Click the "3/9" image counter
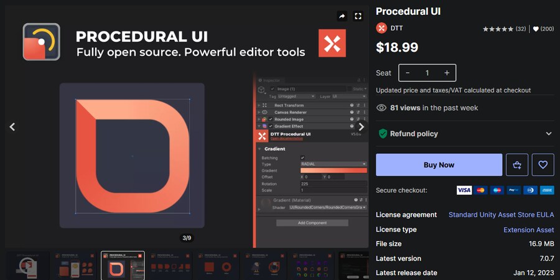This screenshot has height=280, width=560. coord(187,238)
